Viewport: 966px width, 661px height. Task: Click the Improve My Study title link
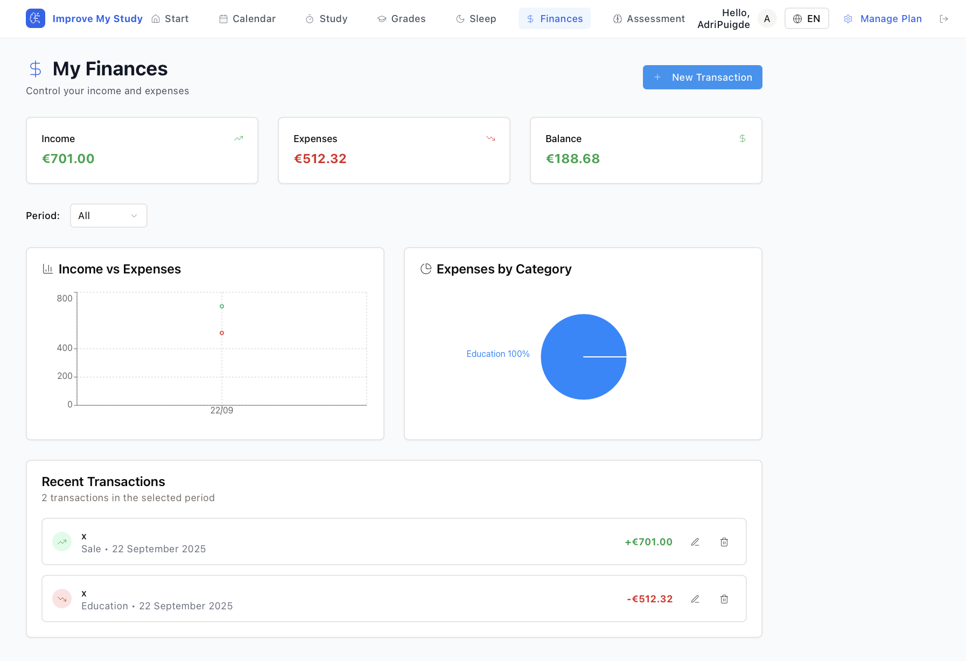tap(97, 19)
